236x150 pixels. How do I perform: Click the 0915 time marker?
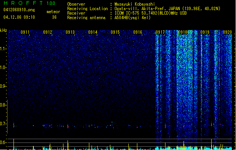click(115, 32)
